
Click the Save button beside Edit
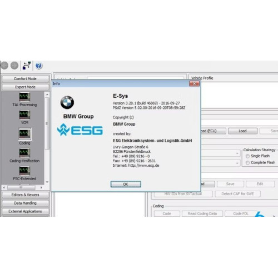pyautogui.click(x=230, y=184)
